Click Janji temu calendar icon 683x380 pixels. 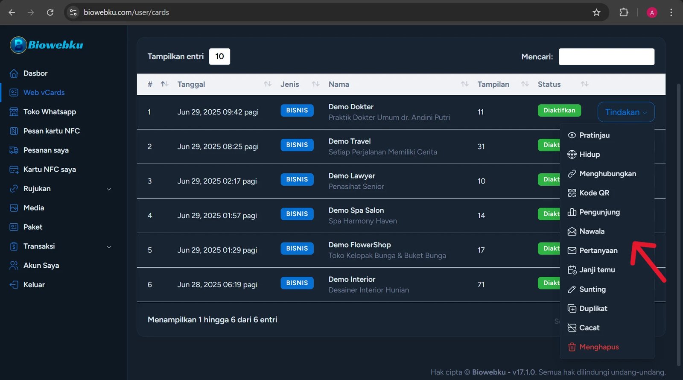pos(572,270)
